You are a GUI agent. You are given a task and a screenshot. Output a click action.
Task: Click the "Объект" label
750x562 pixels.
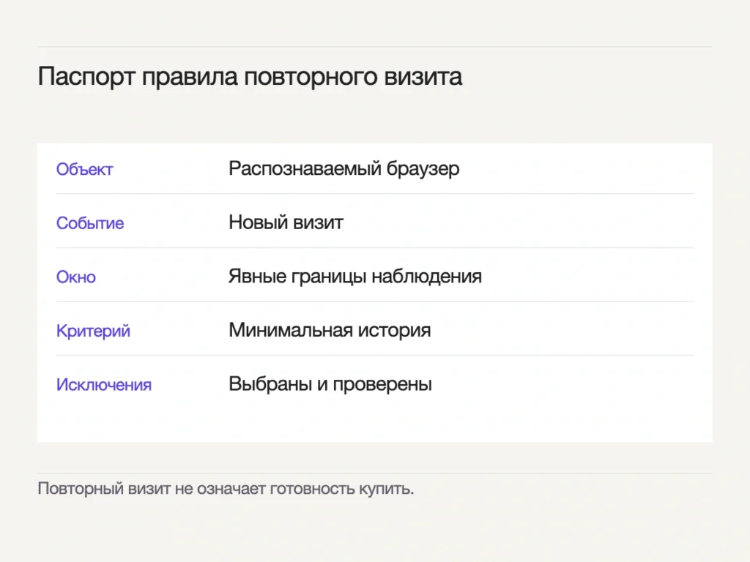click(84, 169)
